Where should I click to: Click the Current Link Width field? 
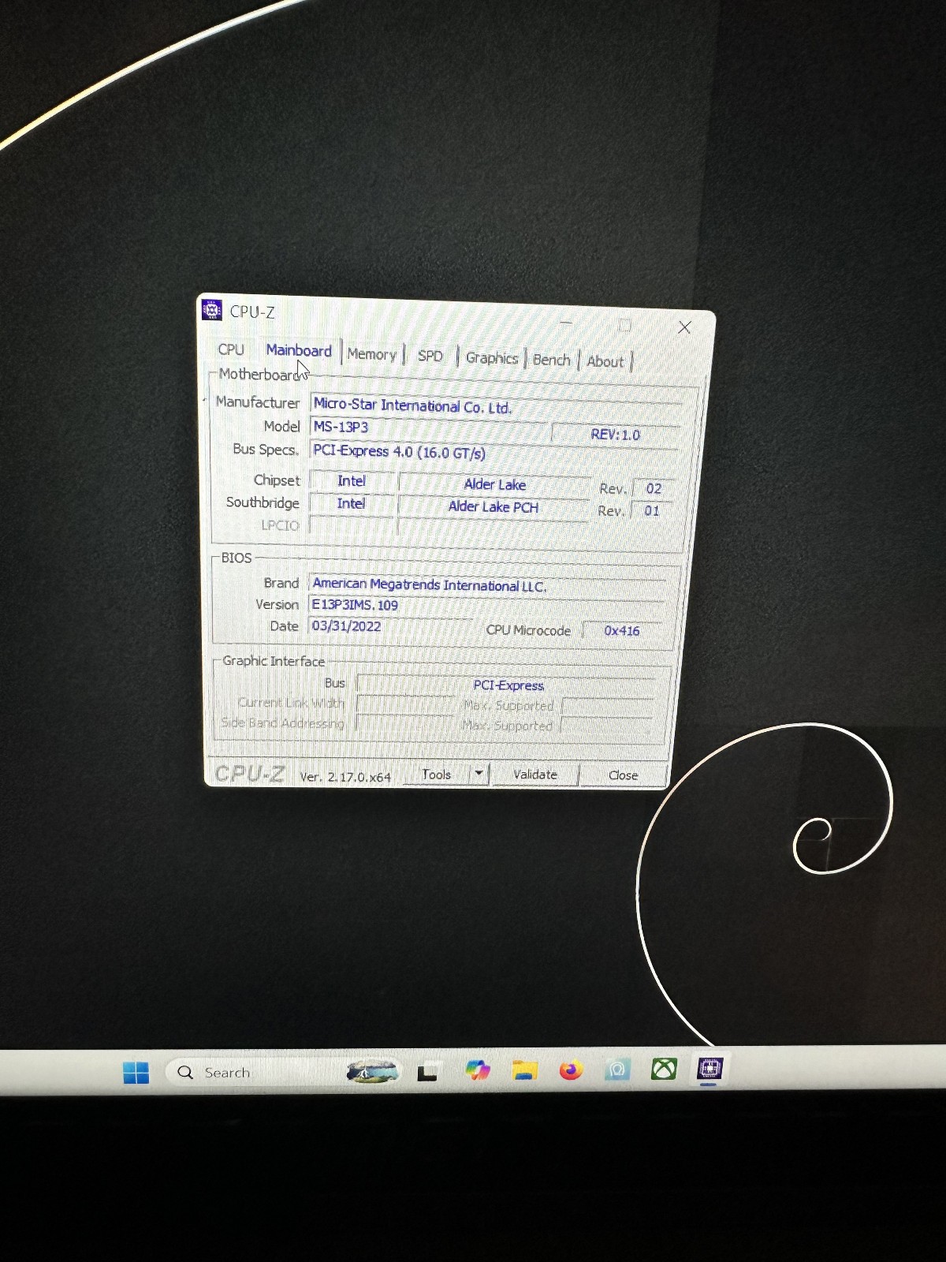(x=406, y=704)
